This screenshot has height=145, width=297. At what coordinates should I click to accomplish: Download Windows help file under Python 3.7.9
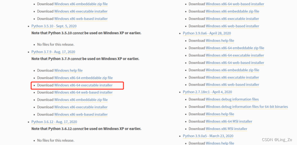[68, 70]
